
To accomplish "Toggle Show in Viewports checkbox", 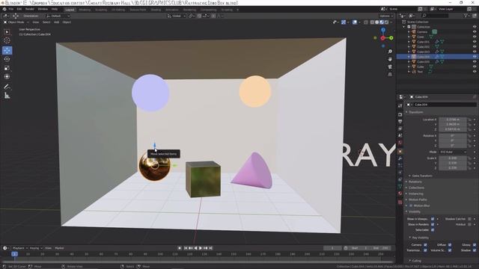I will (x=433, y=219).
